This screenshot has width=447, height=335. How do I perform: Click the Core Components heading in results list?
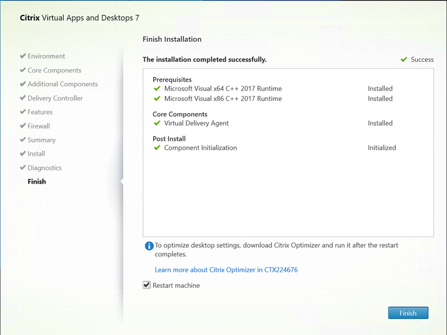[x=180, y=114]
